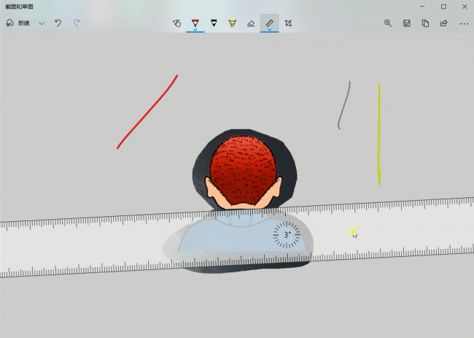Copy the snip to clipboard
The height and width of the screenshot is (338, 474).
pos(425,23)
